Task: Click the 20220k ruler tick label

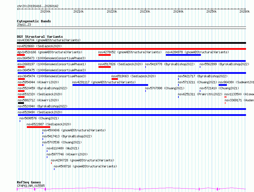Action: (112, 11)
